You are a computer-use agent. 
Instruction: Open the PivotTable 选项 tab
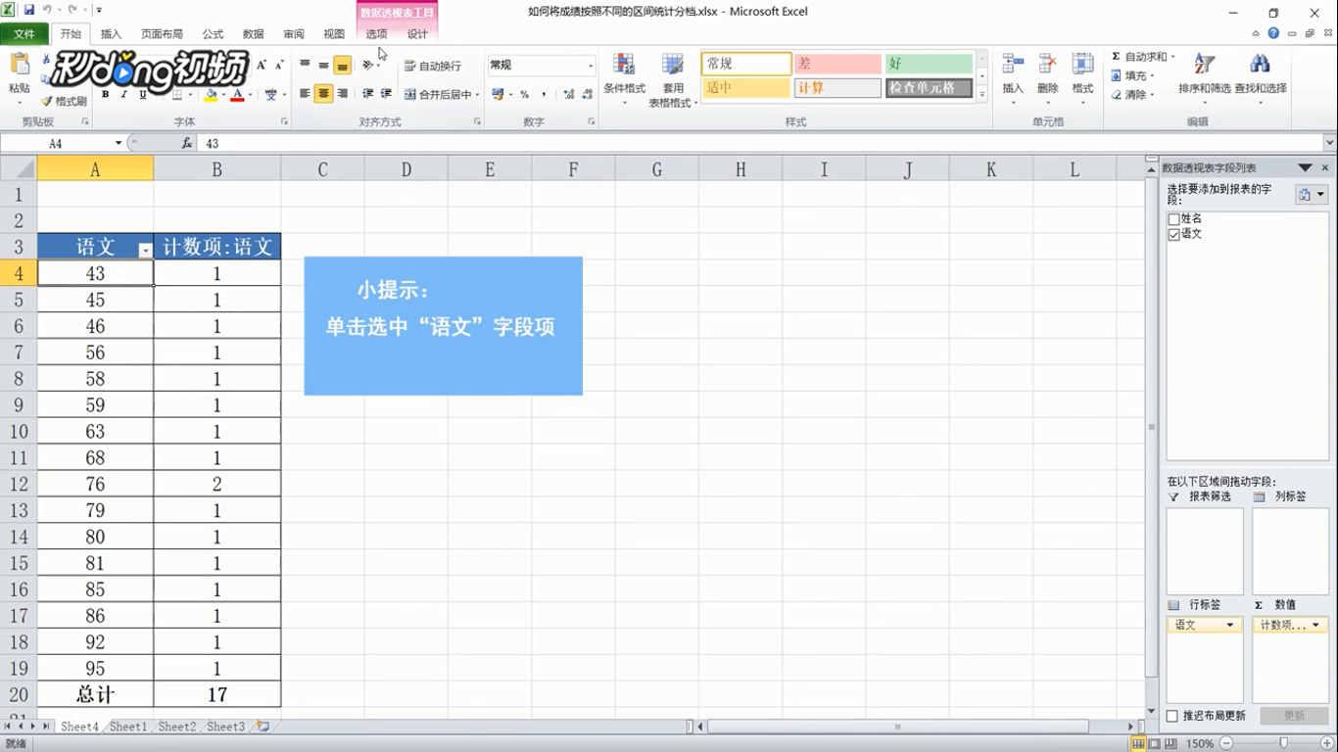pos(376,34)
